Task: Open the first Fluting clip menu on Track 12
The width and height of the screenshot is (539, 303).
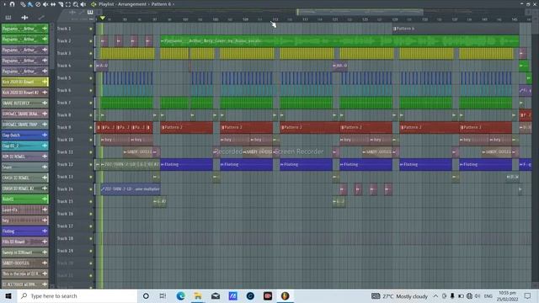Action: (163, 165)
